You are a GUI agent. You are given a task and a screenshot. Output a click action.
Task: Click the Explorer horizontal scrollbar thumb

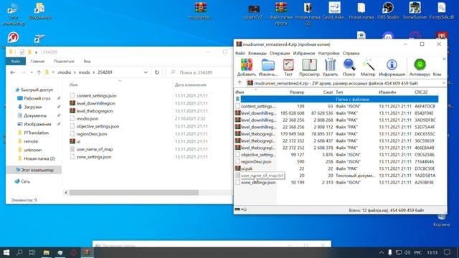point(133,193)
